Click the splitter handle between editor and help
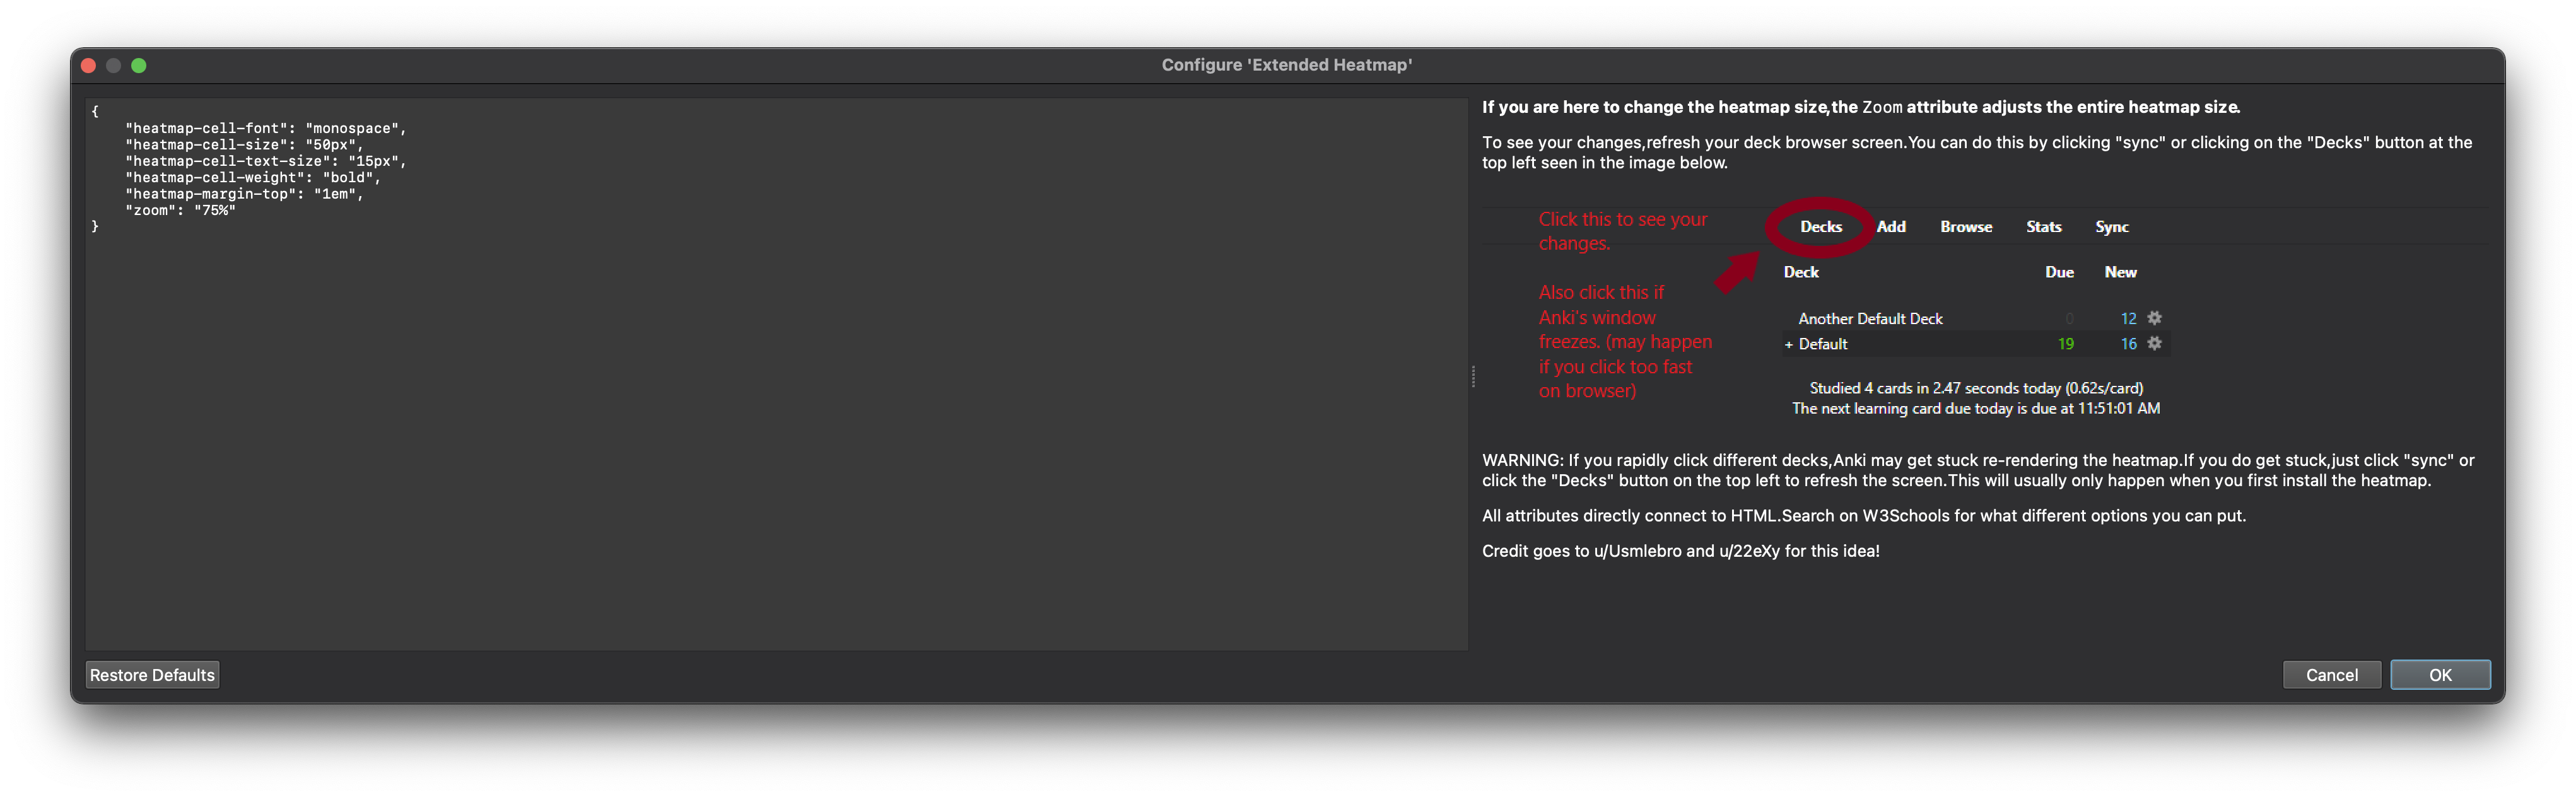Screen dimensions: 2576x797 [1473, 376]
